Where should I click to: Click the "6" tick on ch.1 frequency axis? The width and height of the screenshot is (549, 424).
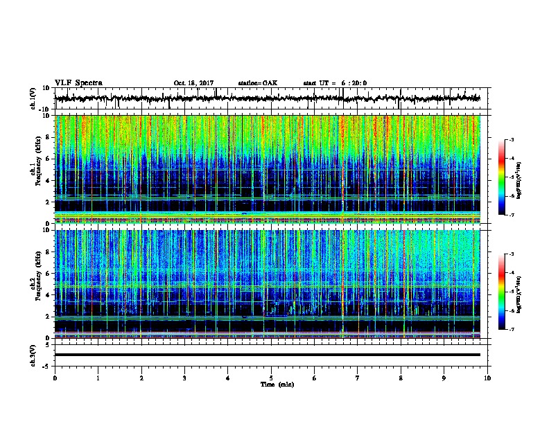coord(49,159)
